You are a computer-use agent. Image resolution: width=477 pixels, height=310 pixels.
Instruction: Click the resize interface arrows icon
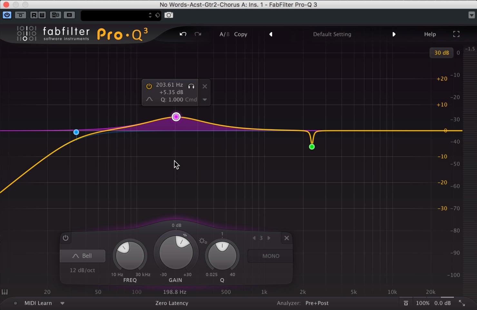[x=462, y=303]
